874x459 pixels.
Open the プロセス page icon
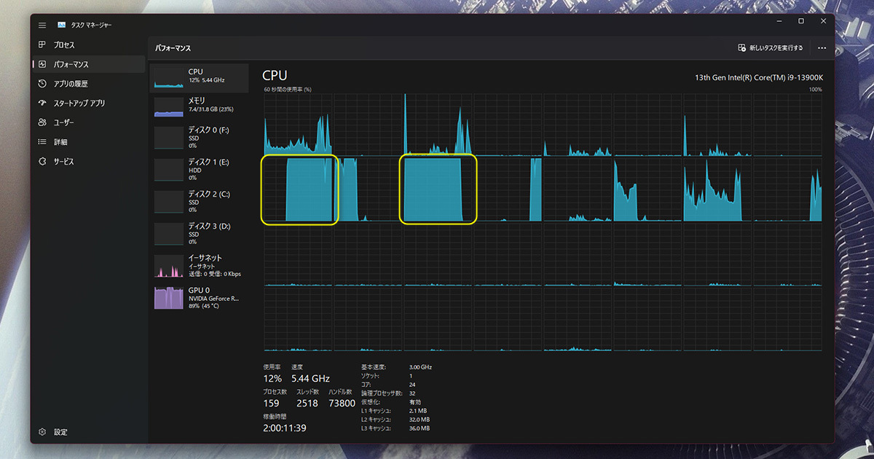pos(42,45)
